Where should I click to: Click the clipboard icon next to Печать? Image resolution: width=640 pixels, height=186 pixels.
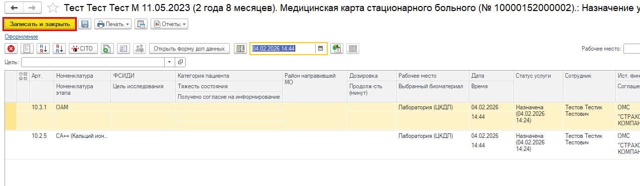[141, 24]
